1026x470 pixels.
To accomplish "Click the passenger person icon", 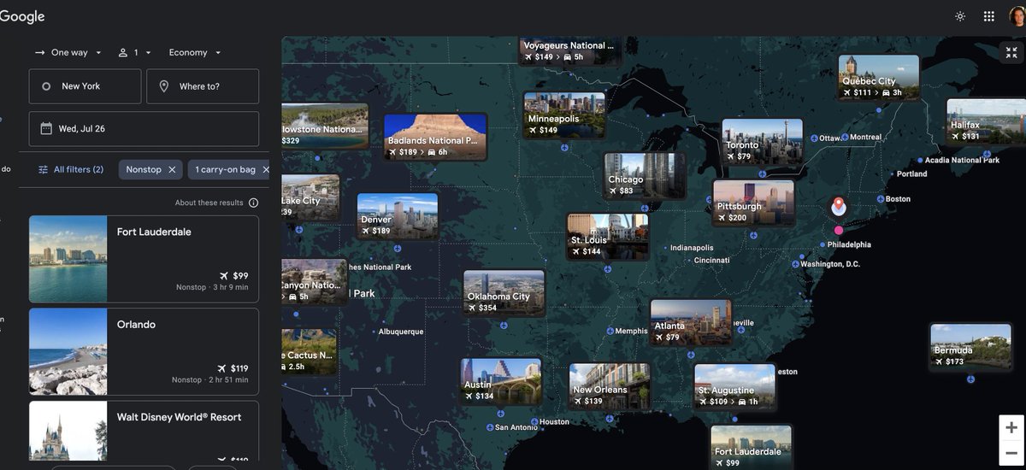I will [123, 52].
